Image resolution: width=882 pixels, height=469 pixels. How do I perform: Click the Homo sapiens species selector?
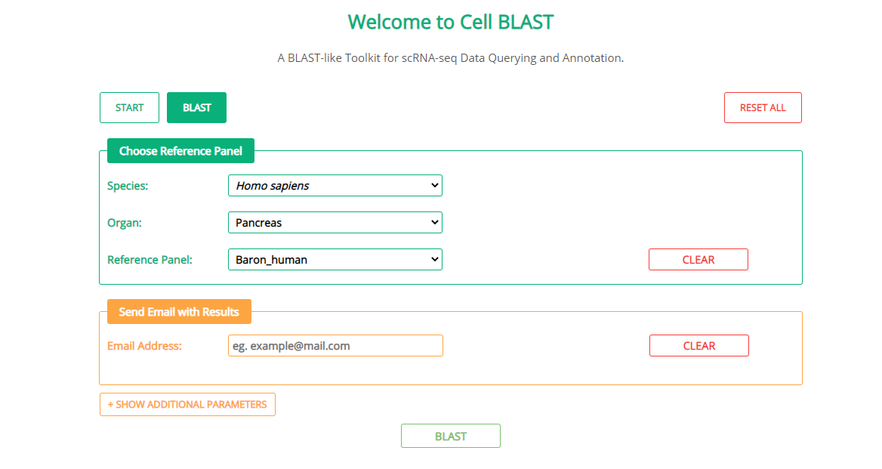(x=335, y=185)
